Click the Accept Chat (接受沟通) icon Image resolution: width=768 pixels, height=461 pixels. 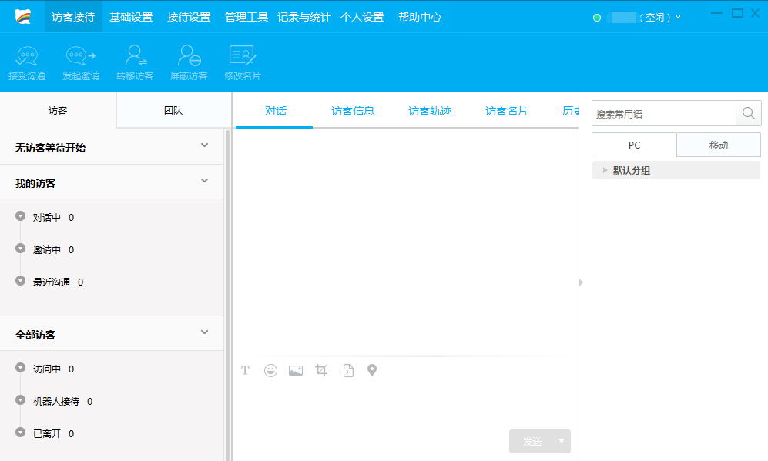click(27, 56)
